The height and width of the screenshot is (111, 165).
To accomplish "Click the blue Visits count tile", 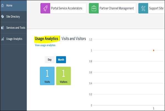I will pos(47,76).
